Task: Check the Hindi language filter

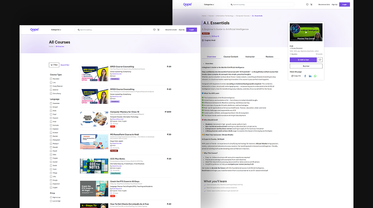Action: 51,122
